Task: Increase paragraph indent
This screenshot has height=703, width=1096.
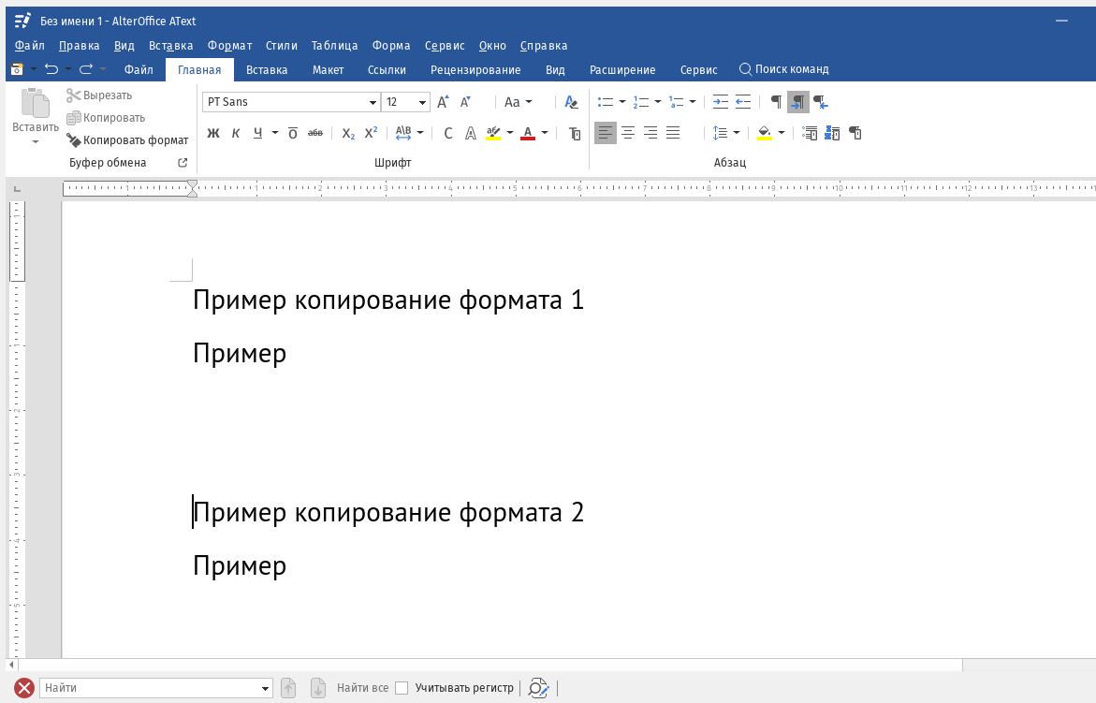Action: click(720, 102)
